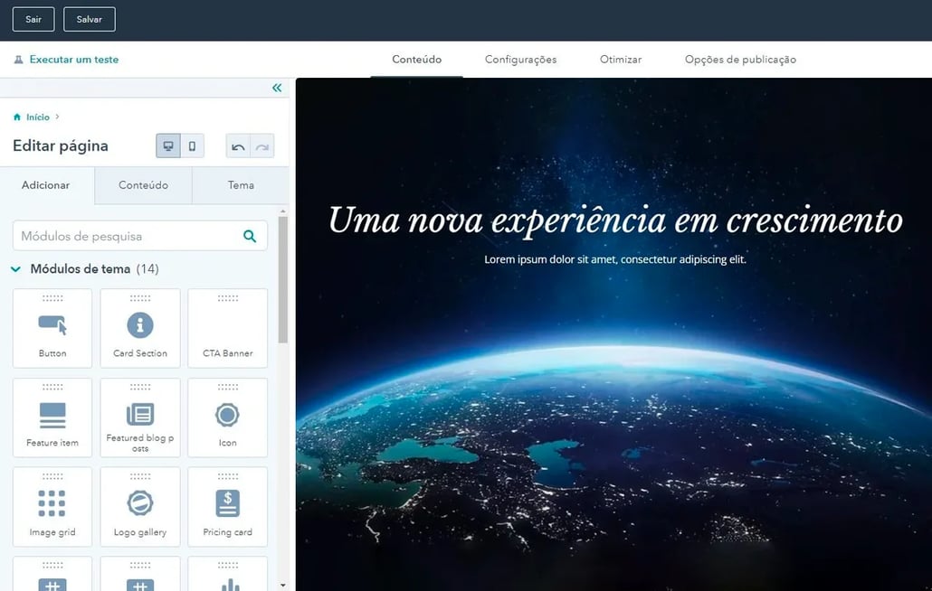This screenshot has height=591, width=932.
Task: Select the Icon module
Action: 227,417
